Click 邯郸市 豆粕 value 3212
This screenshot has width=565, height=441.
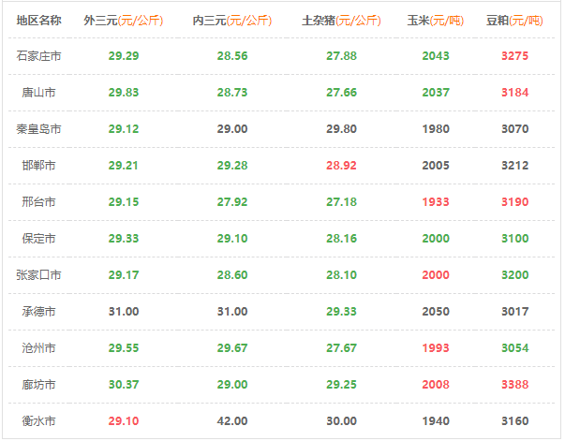pos(515,166)
